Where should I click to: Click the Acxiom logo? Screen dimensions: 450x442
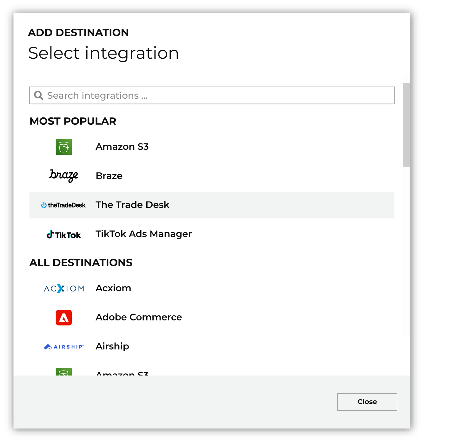point(64,288)
